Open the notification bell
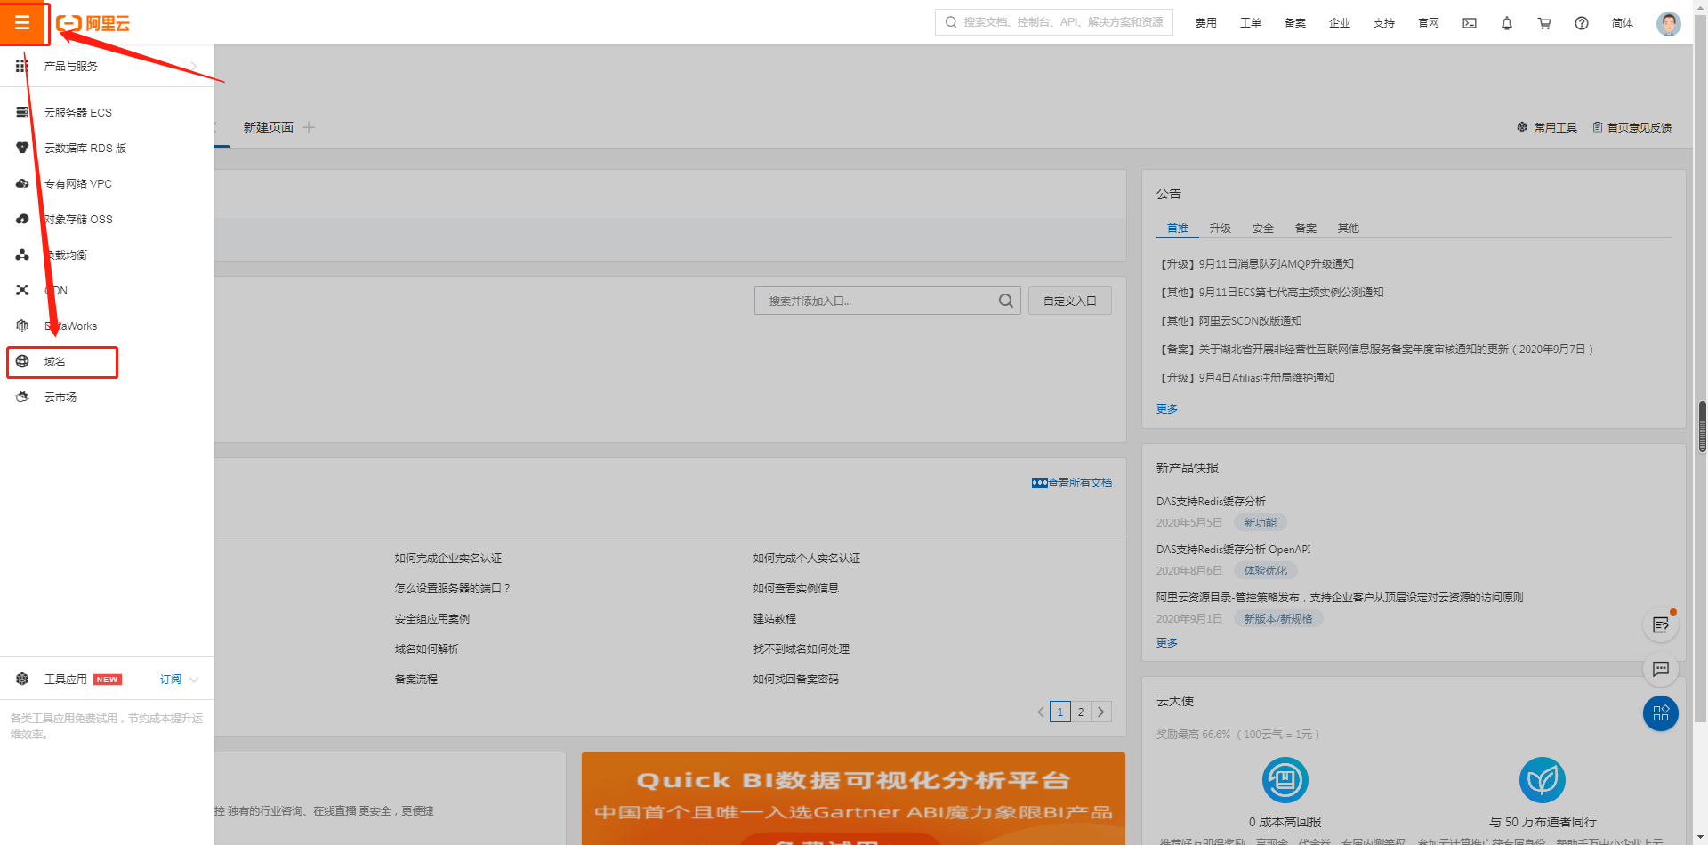 pos(1507,23)
